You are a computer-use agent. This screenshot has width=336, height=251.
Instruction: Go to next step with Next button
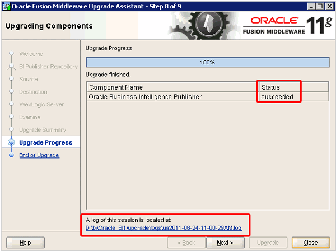(225, 243)
